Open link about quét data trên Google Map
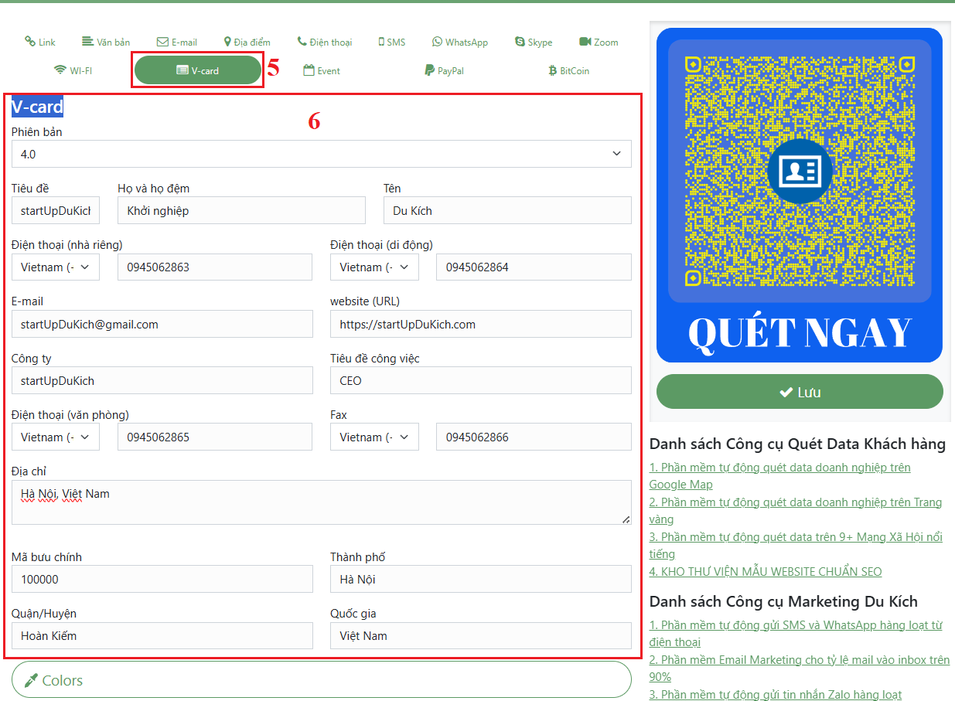This screenshot has height=701, width=955. click(779, 475)
